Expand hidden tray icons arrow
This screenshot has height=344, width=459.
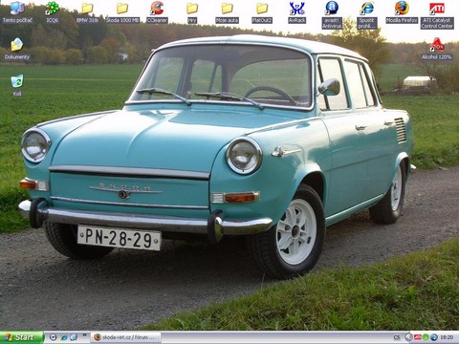coord(408,337)
